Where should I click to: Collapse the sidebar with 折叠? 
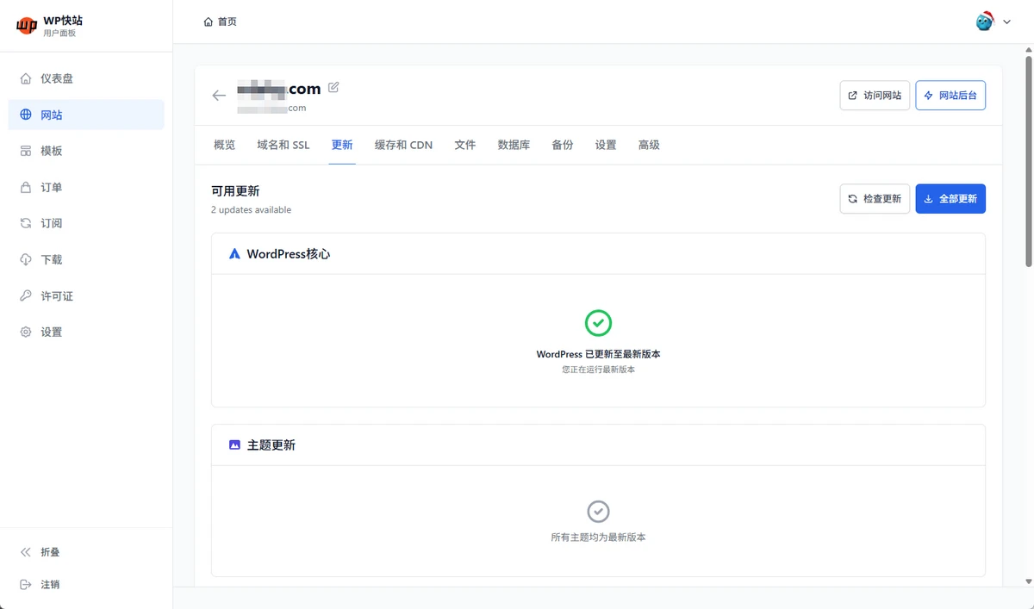click(50, 552)
